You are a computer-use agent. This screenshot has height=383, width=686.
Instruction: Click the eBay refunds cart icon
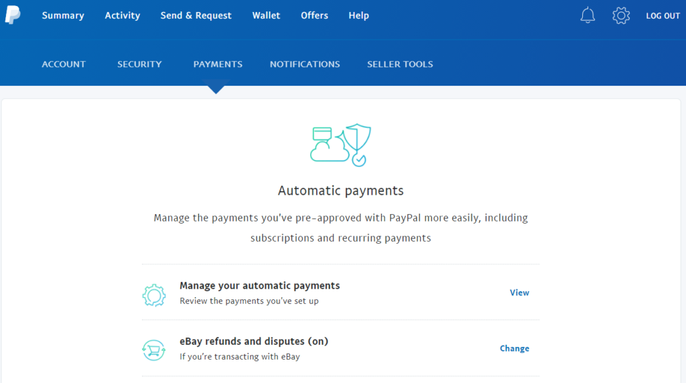(x=153, y=350)
